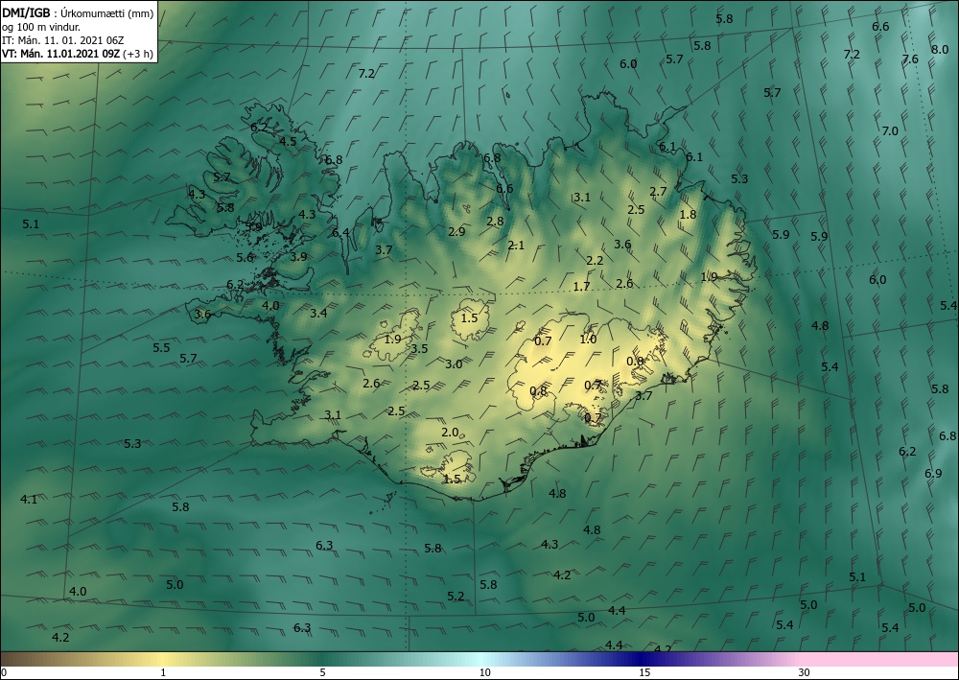Click the title text 'DMI/IGB : Úrkomumætti (mm)'
959x680 pixels.
pos(77,13)
